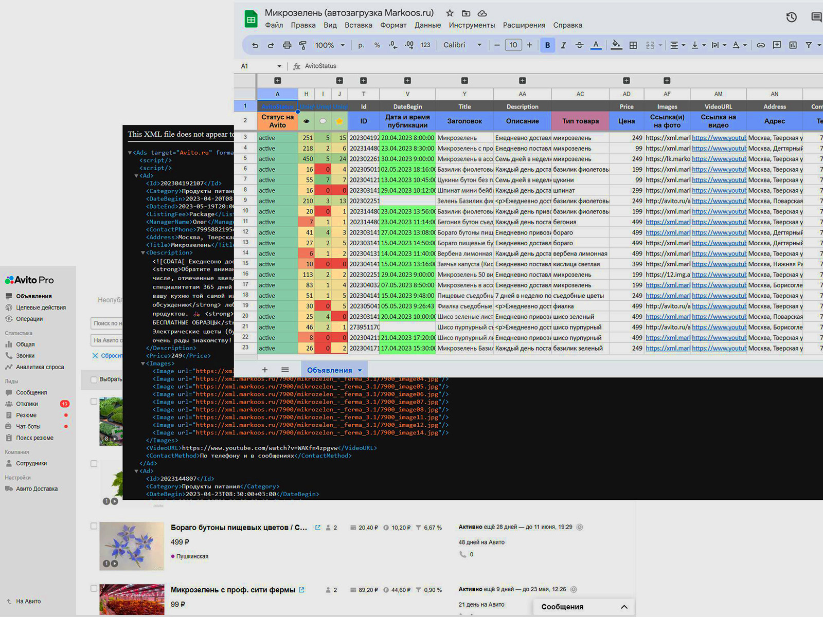This screenshot has height=617, width=823.
Task: Open the Файл menu
Action: click(274, 25)
